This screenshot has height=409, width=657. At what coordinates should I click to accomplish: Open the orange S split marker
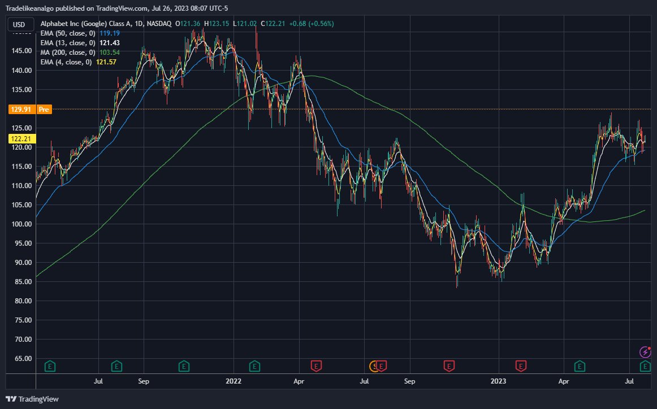pos(374,366)
